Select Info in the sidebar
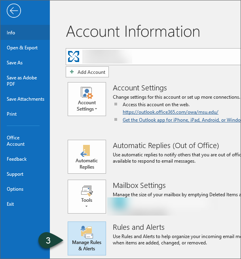This screenshot has width=241, height=259. coord(11,33)
